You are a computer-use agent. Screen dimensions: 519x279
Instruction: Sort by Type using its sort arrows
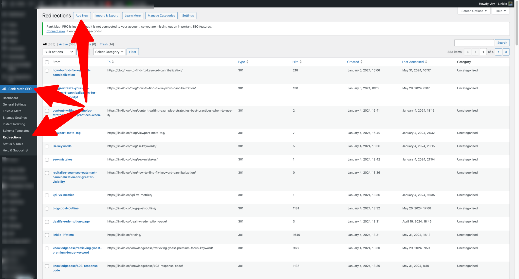point(247,62)
